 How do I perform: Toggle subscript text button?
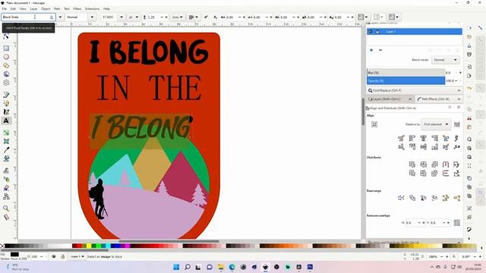pyautogui.click(x=215, y=17)
